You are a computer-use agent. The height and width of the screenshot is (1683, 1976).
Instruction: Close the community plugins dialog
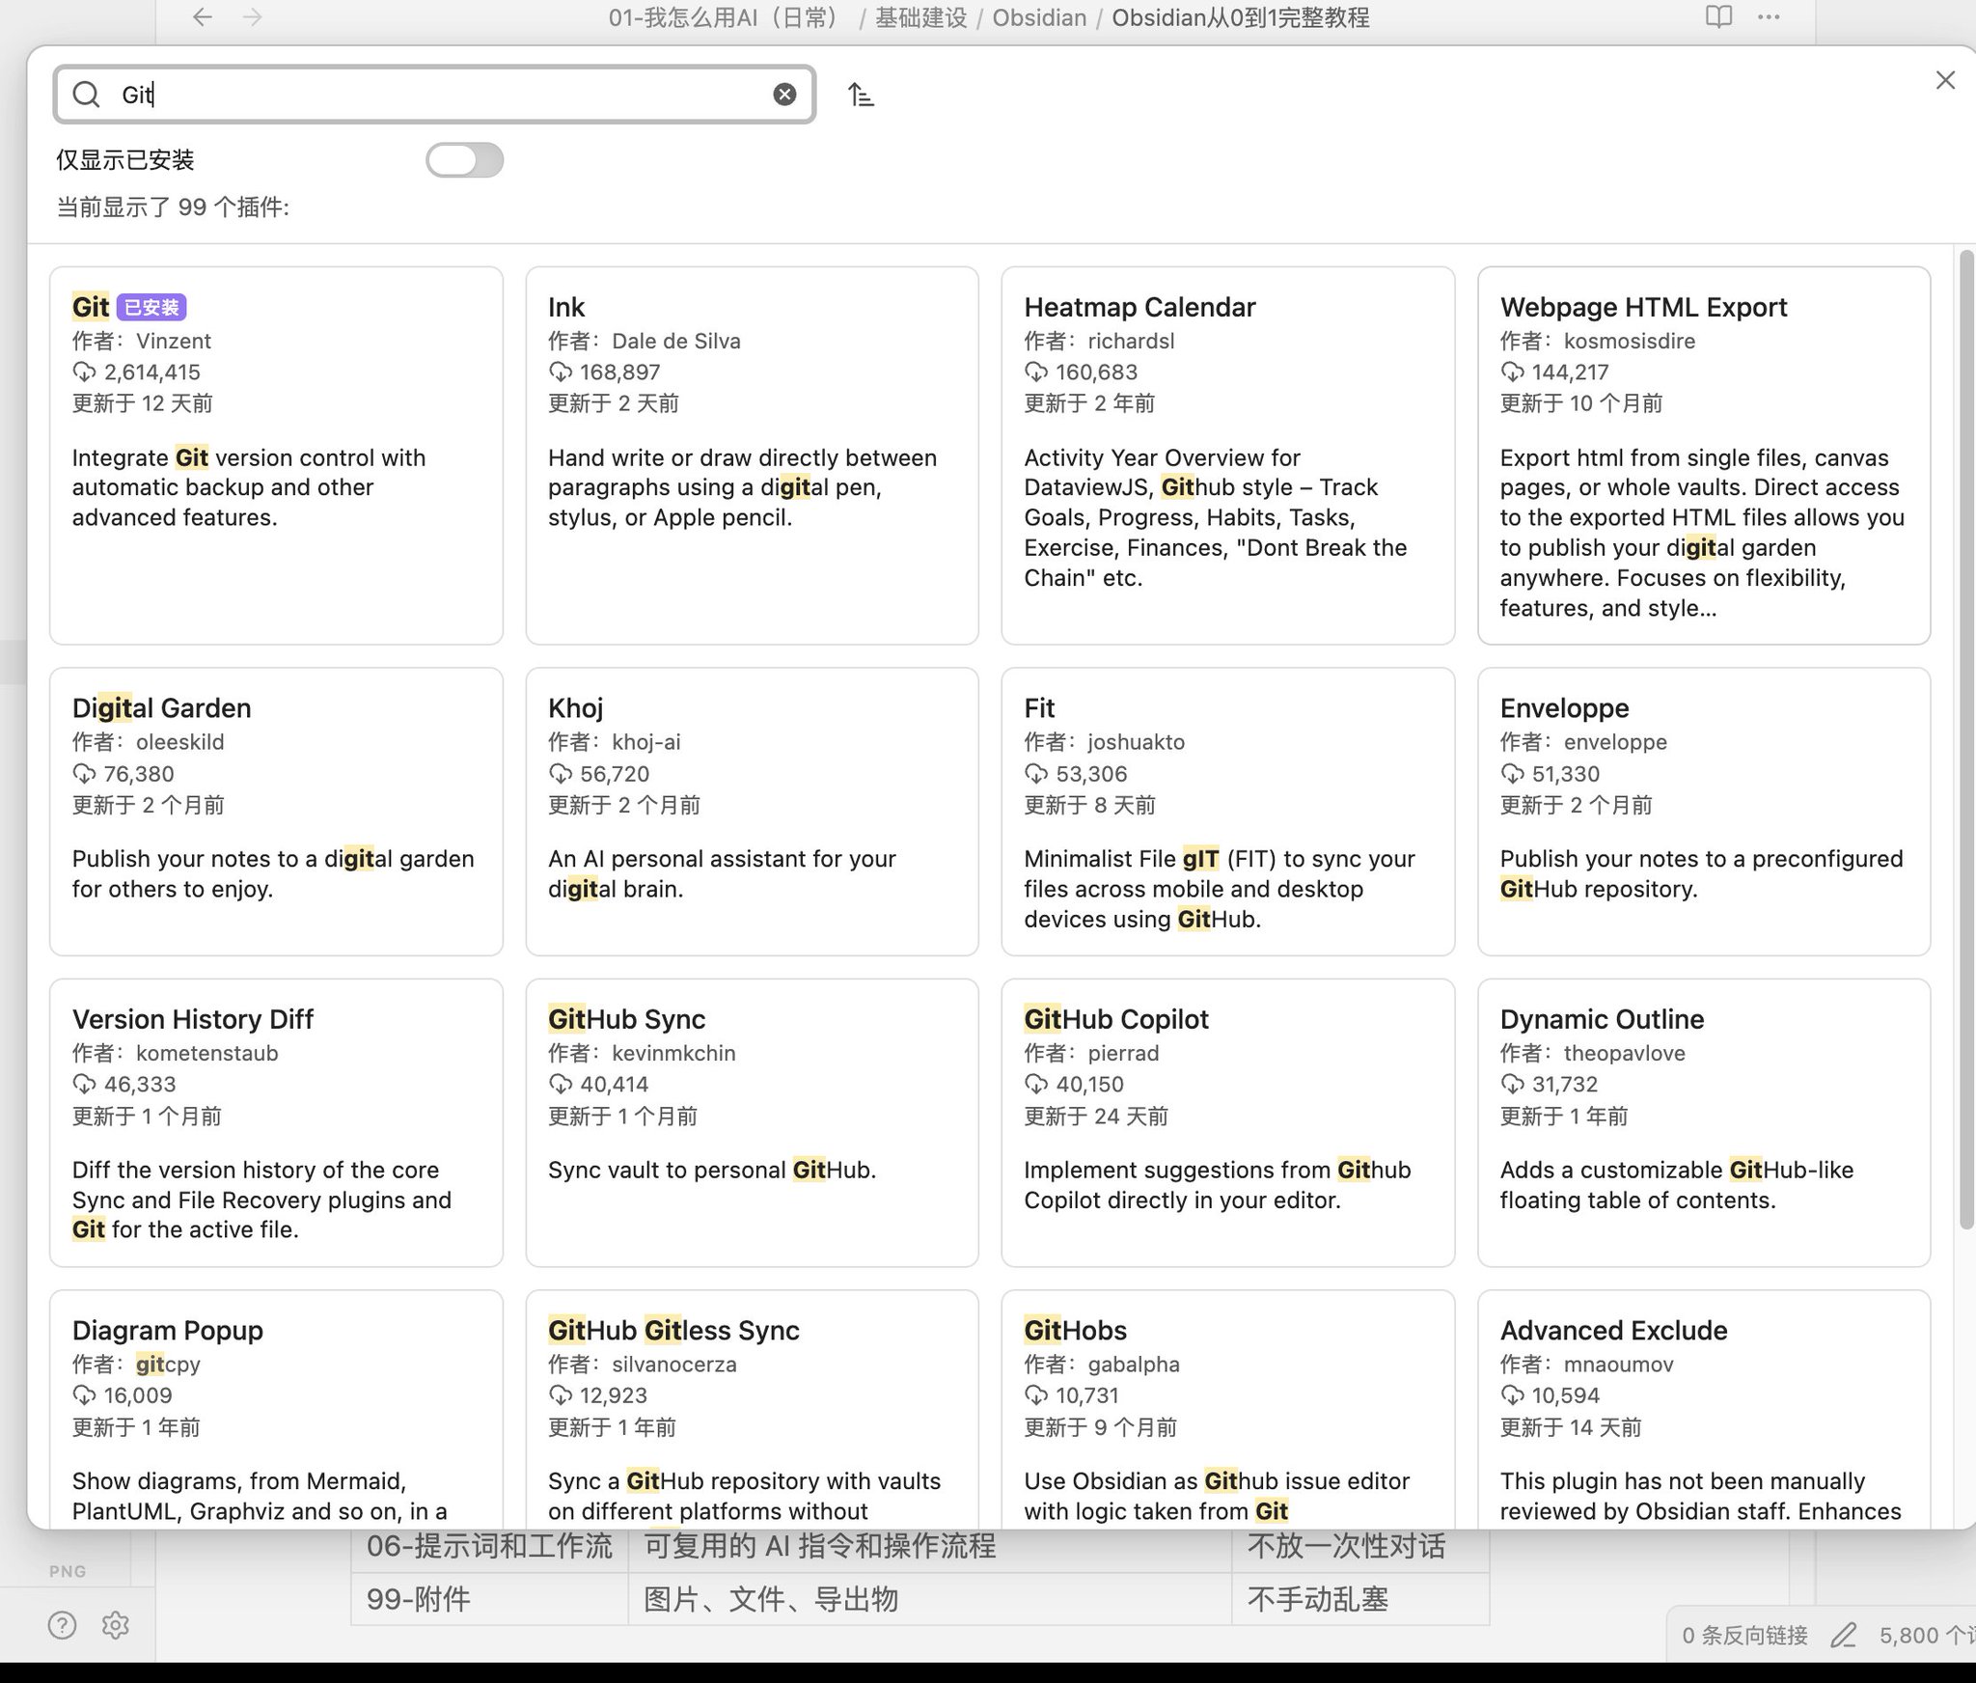tap(1945, 80)
